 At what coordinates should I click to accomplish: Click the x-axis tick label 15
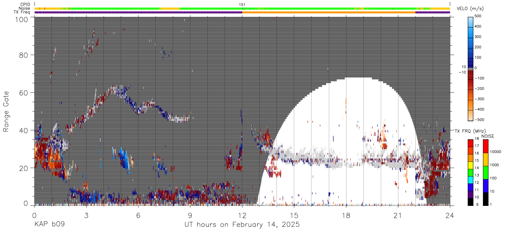[294, 215]
